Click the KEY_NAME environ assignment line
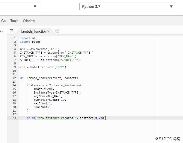Viewport: 183px width, 143px height. pos(48,56)
